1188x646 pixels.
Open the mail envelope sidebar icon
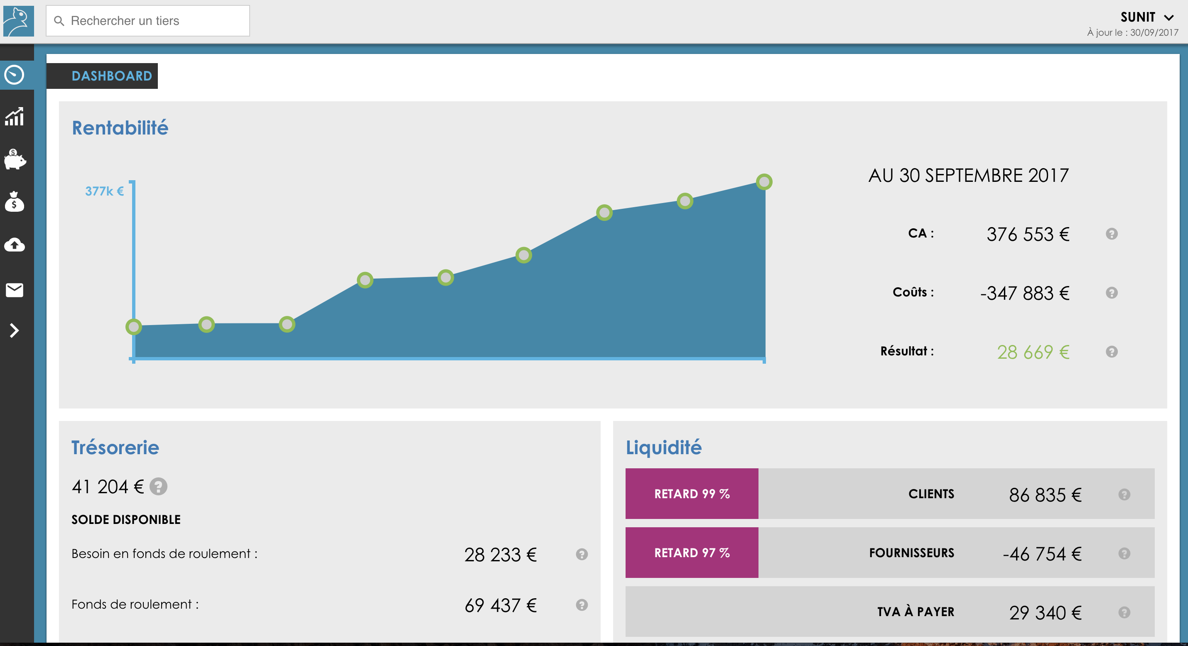(x=14, y=289)
